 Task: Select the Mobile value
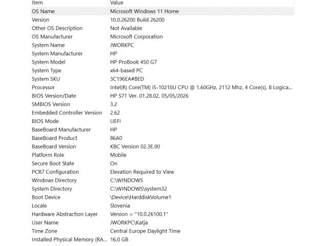[x=118, y=155]
